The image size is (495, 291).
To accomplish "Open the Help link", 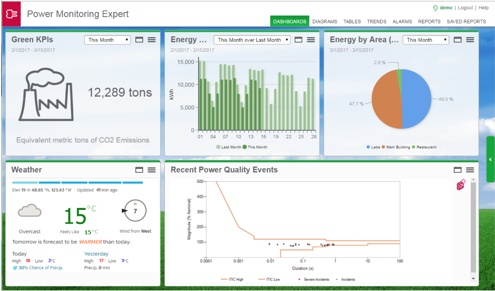I will pos(484,8).
